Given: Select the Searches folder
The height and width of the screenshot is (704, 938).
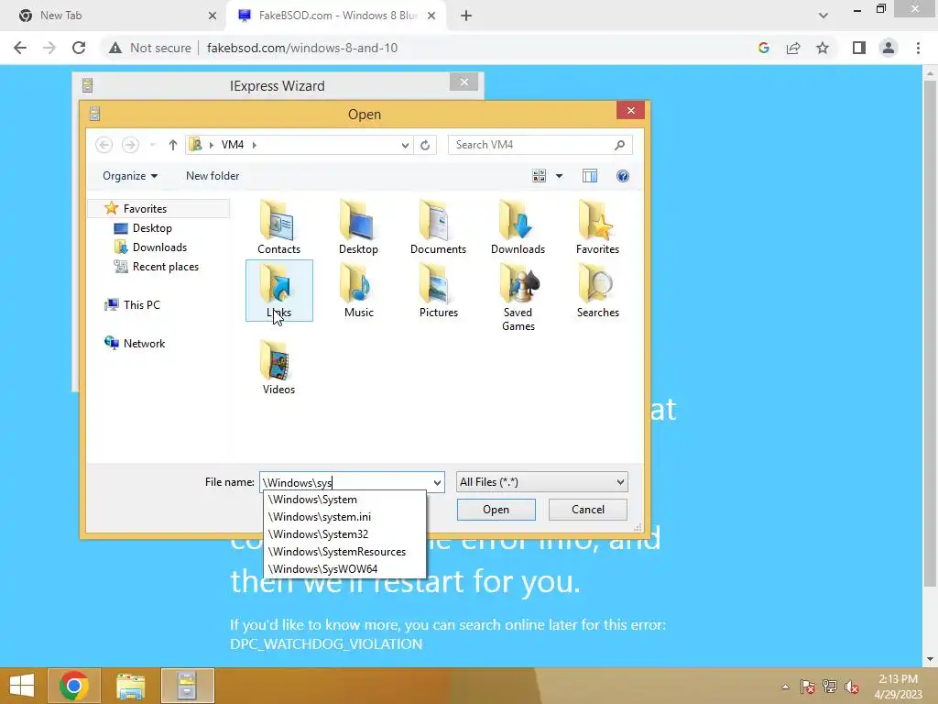Looking at the screenshot, I should pos(597,291).
